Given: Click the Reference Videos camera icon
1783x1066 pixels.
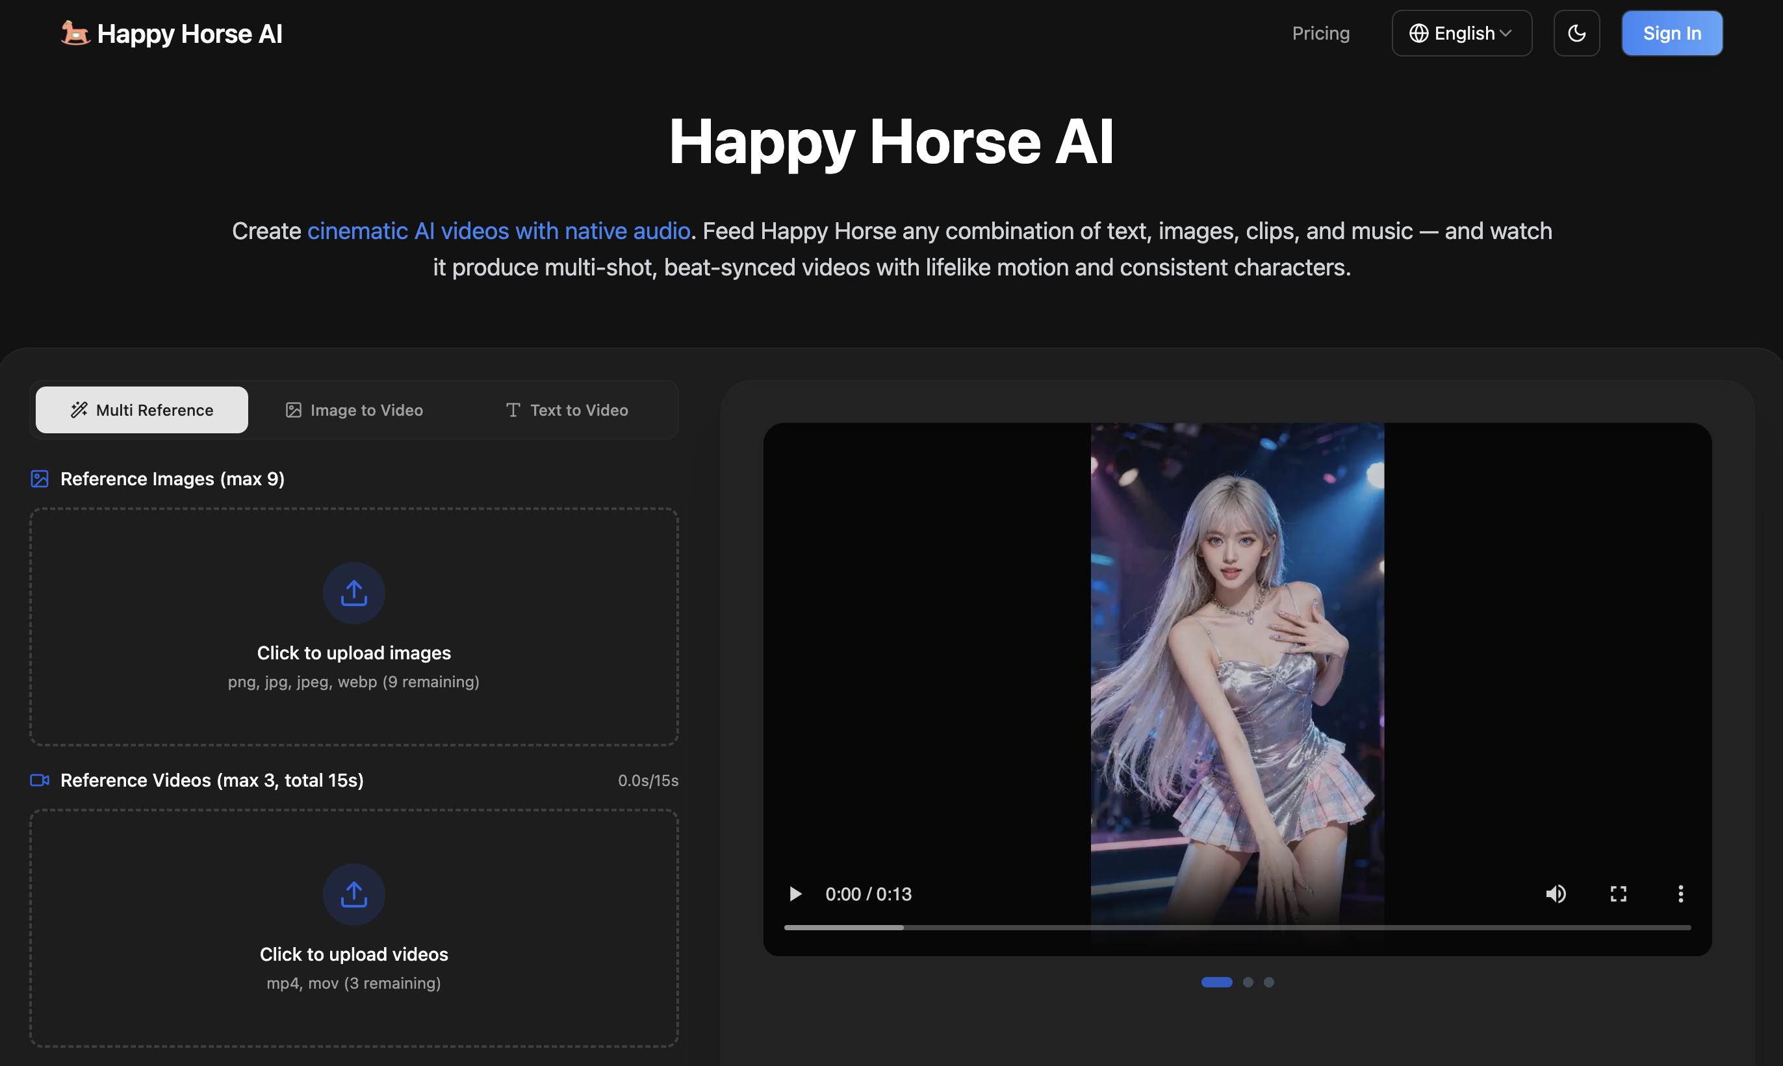Looking at the screenshot, I should [x=40, y=780].
